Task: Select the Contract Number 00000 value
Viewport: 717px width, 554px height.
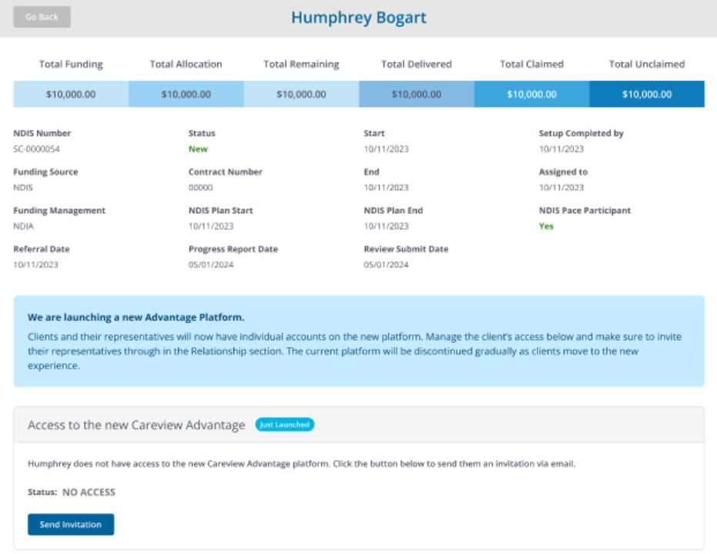Action: pyautogui.click(x=200, y=188)
